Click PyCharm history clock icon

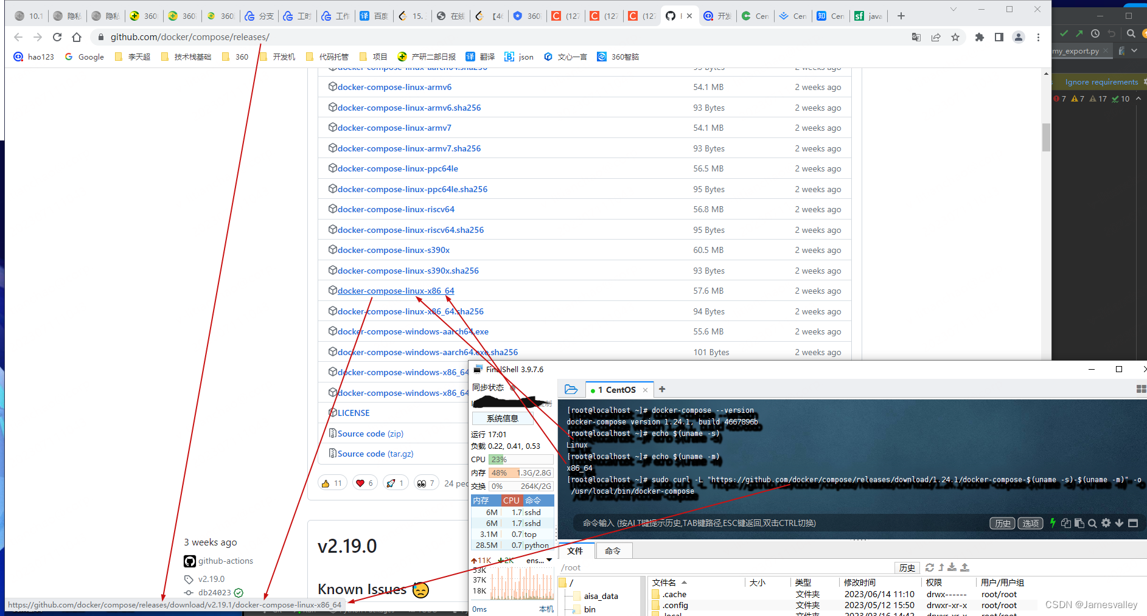tap(1095, 33)
